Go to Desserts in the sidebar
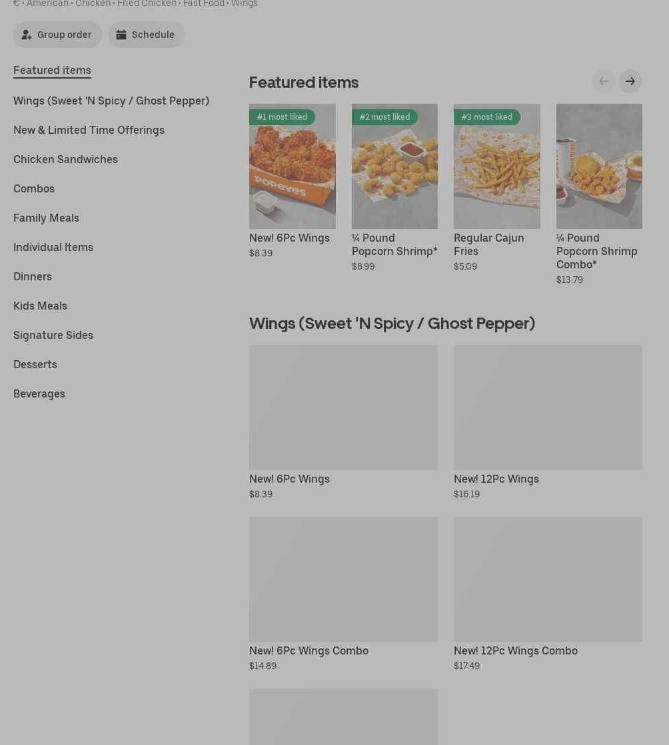The width and height of the screenshot is (669, 745). click(x=35, y=364)
